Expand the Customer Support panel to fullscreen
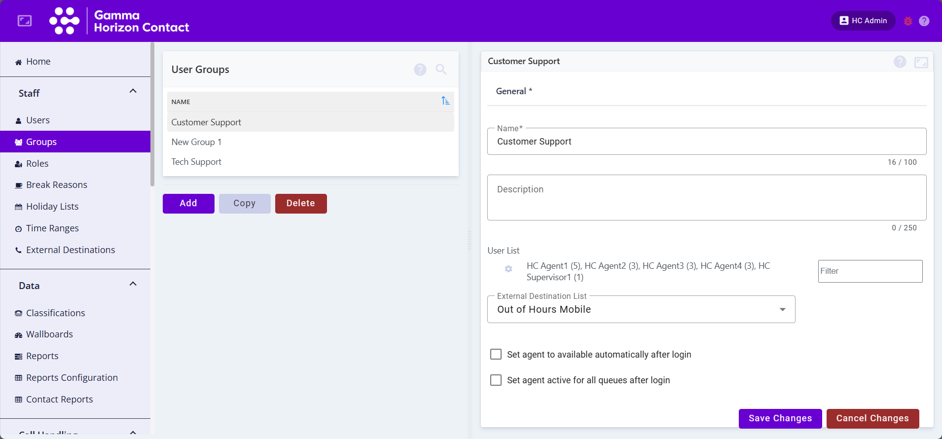942x439 pixels. (921, 62)
